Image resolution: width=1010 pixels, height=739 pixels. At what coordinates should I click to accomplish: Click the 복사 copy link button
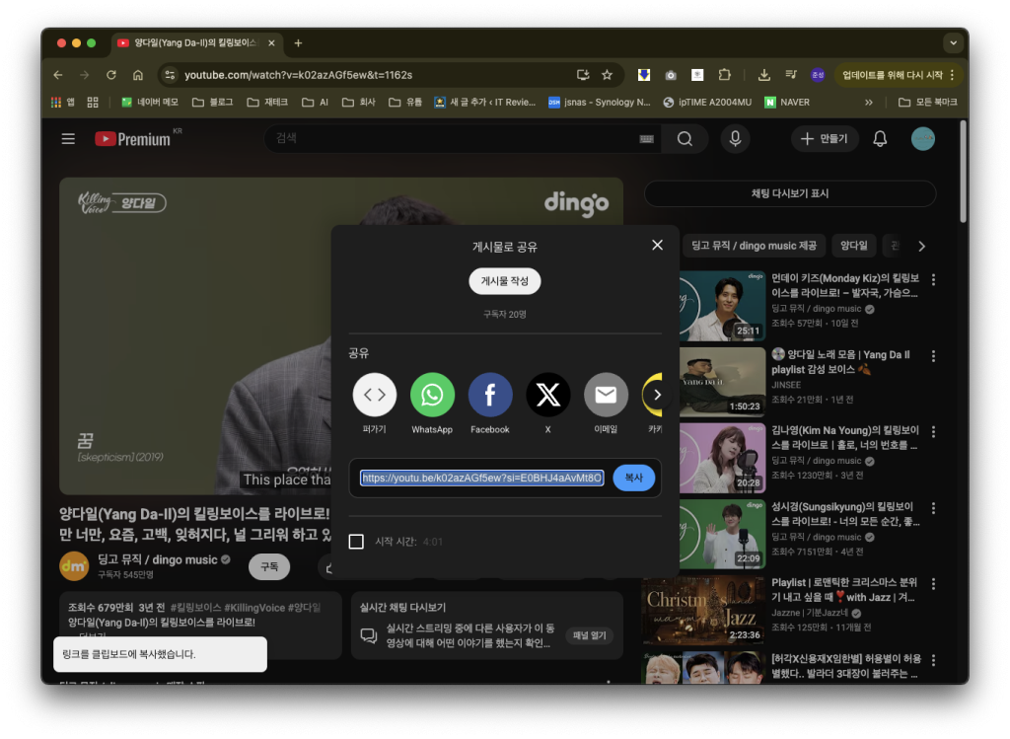click(x=633, y=478)
